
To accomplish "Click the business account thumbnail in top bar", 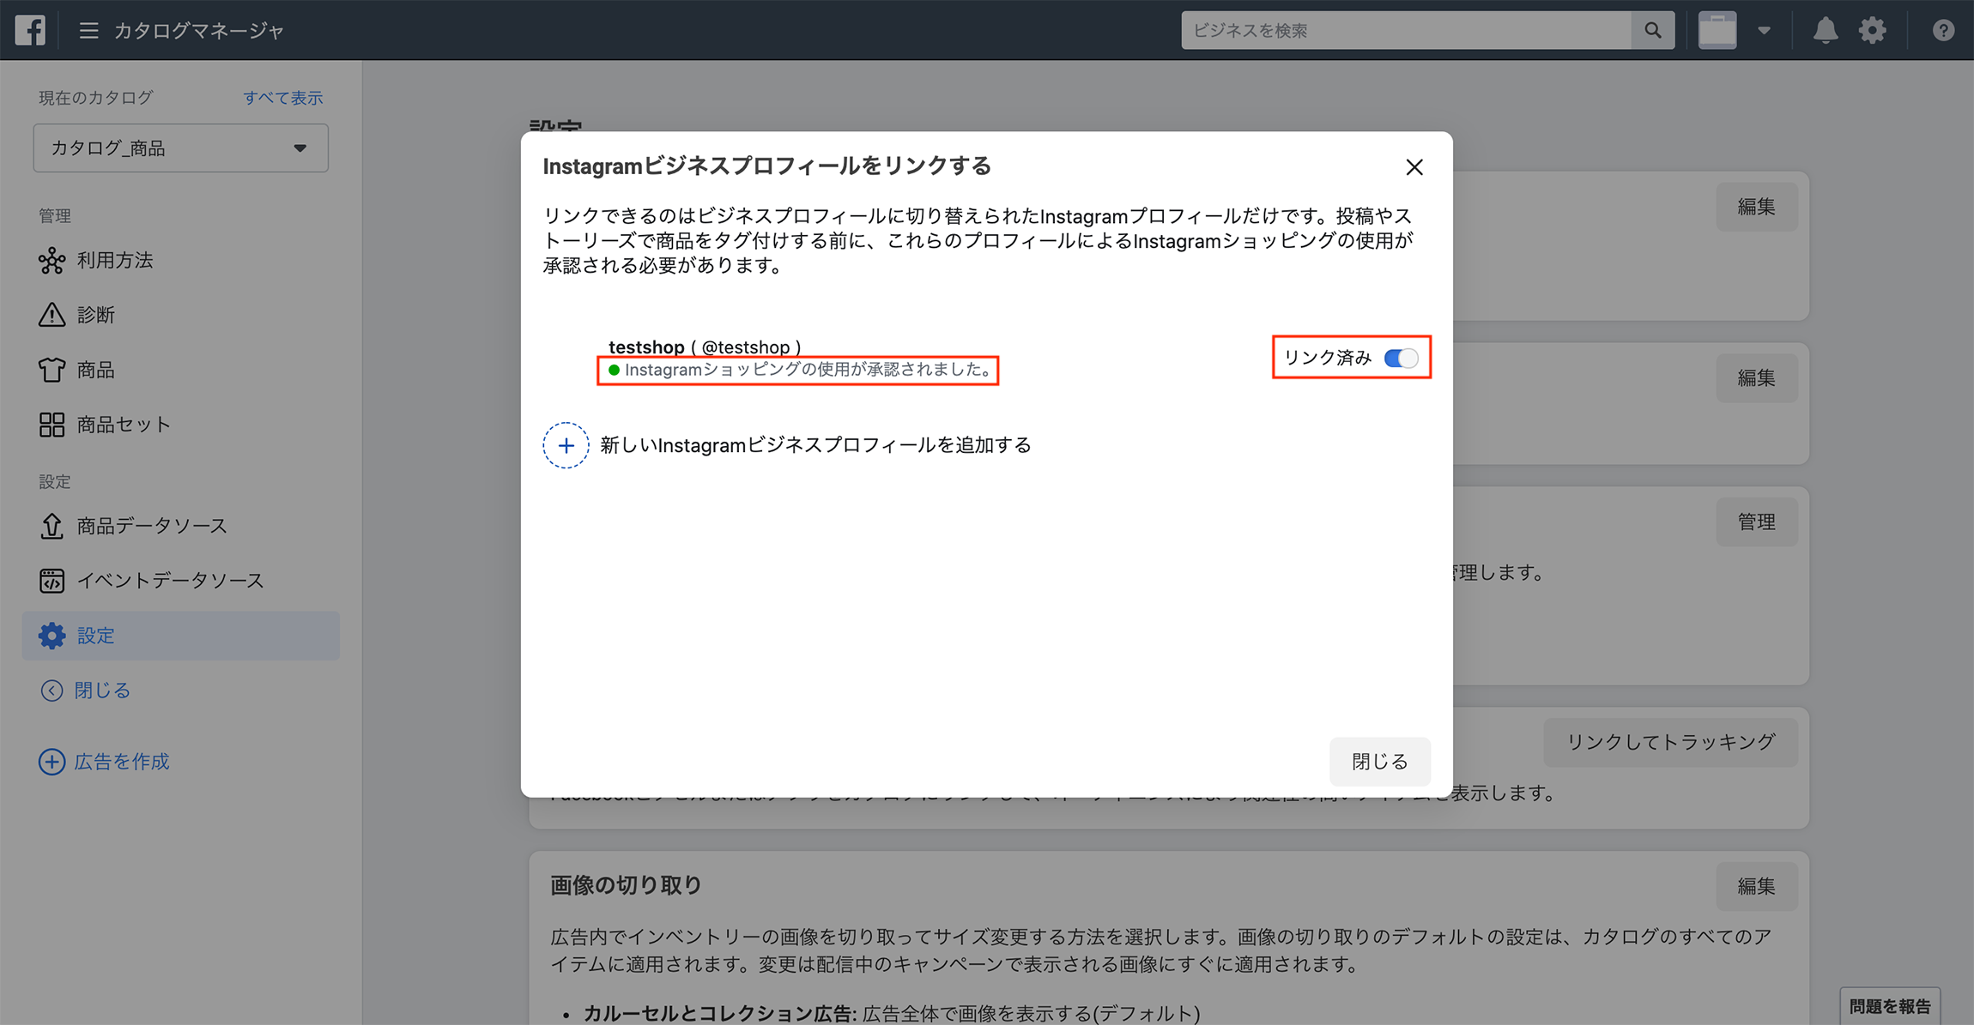I will tap(1717, 30).
